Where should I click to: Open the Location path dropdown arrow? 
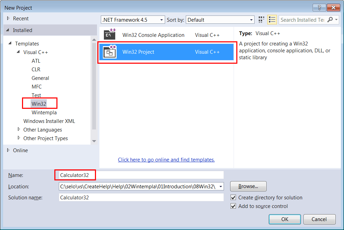(221, 187)
